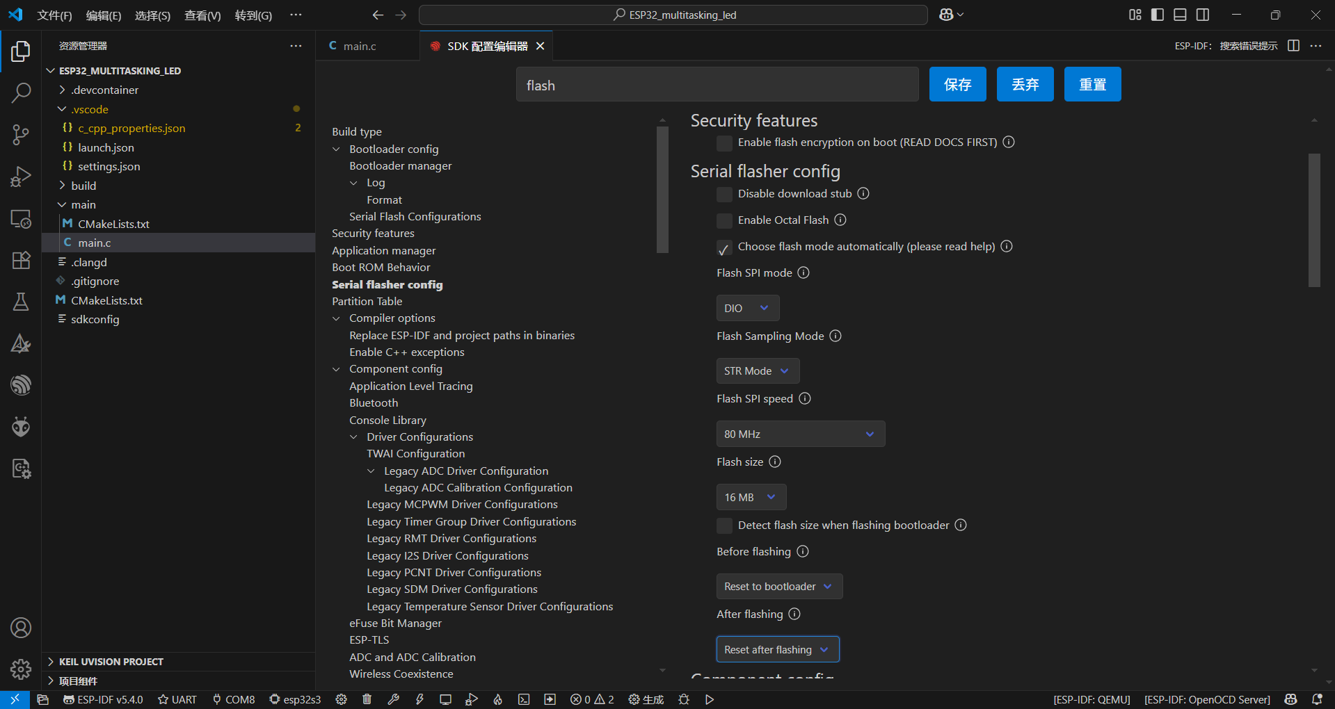Enable flash encryption on boot checkbox

tap(724, 143)
